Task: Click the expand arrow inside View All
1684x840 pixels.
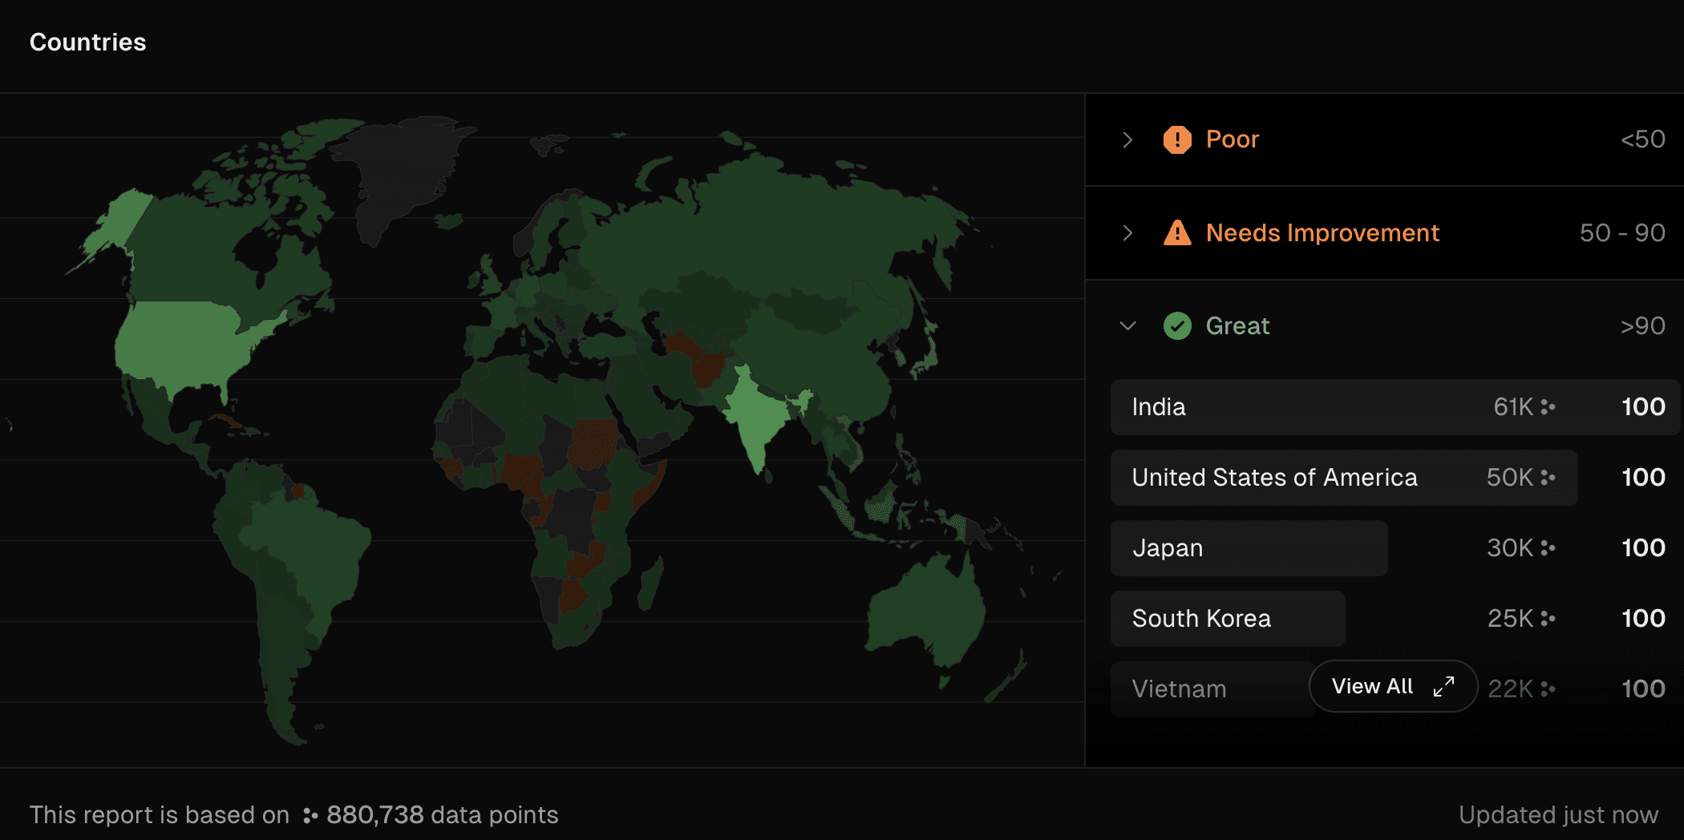Action: coord(1443,685)
